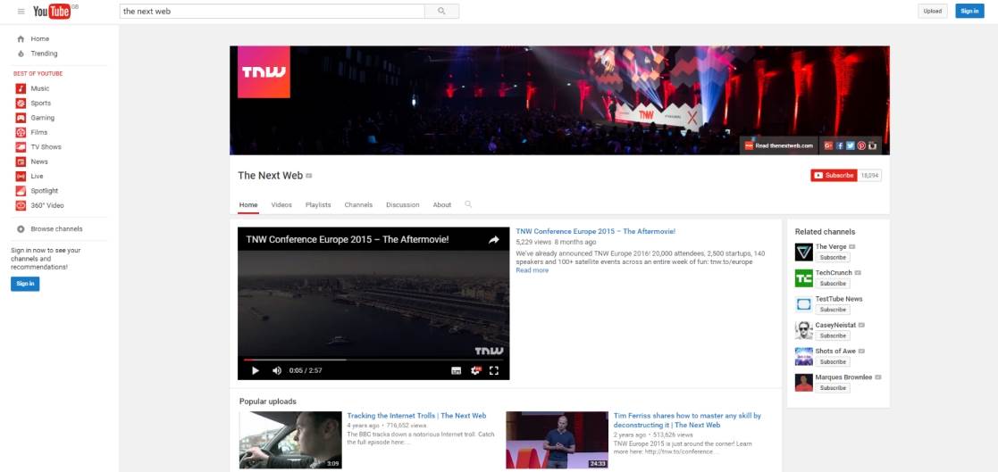This screenshot has height=472, width=998.
Task: Click the search magnifier button
Action: (441, 11)
